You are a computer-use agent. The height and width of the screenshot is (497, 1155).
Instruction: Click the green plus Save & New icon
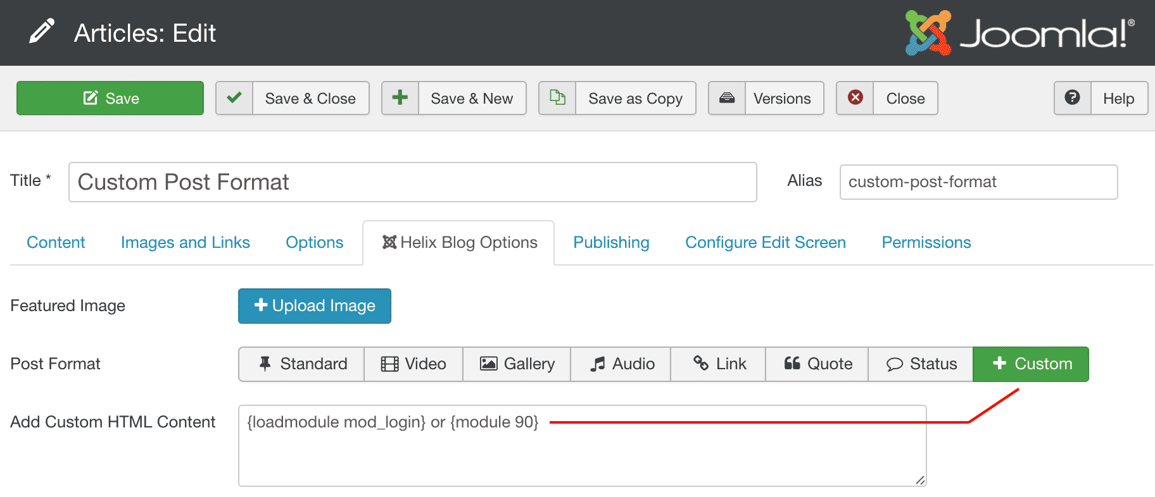pos(400,98)
